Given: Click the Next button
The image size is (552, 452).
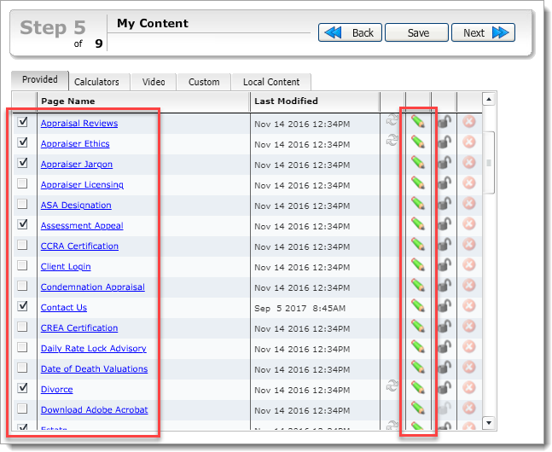Looking at the screenshot, I should pyautogui.click(x=484, y=32).
